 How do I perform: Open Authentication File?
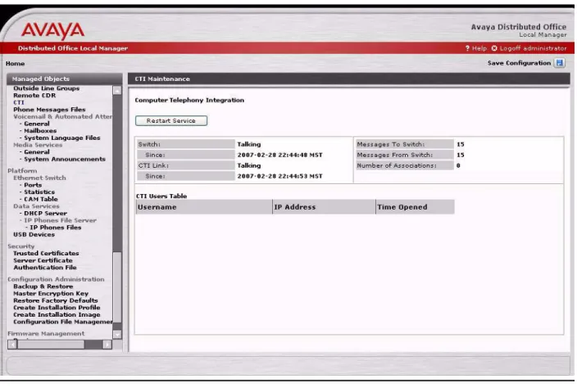(45, 268)
